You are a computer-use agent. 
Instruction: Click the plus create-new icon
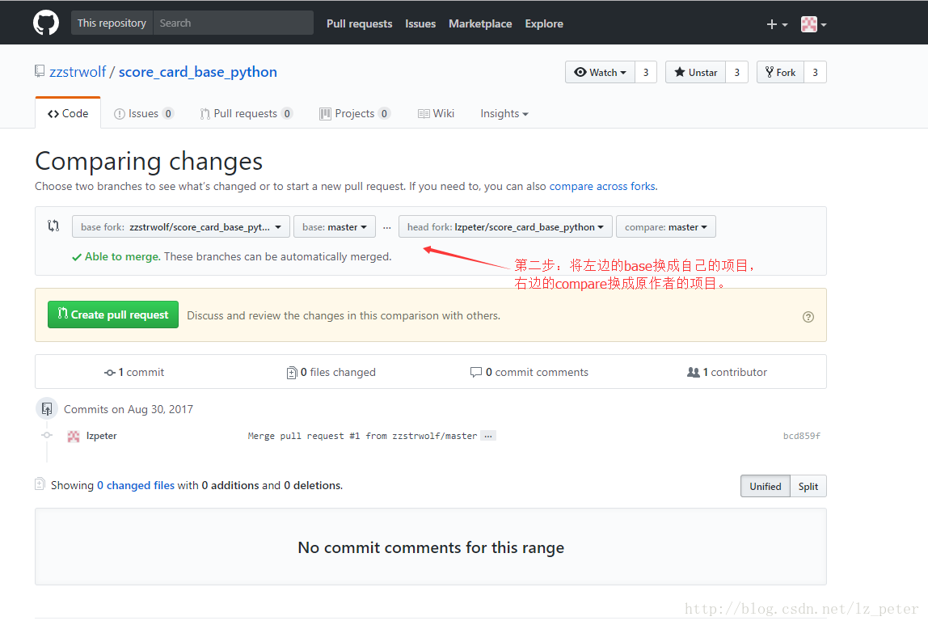coord(777,24)
